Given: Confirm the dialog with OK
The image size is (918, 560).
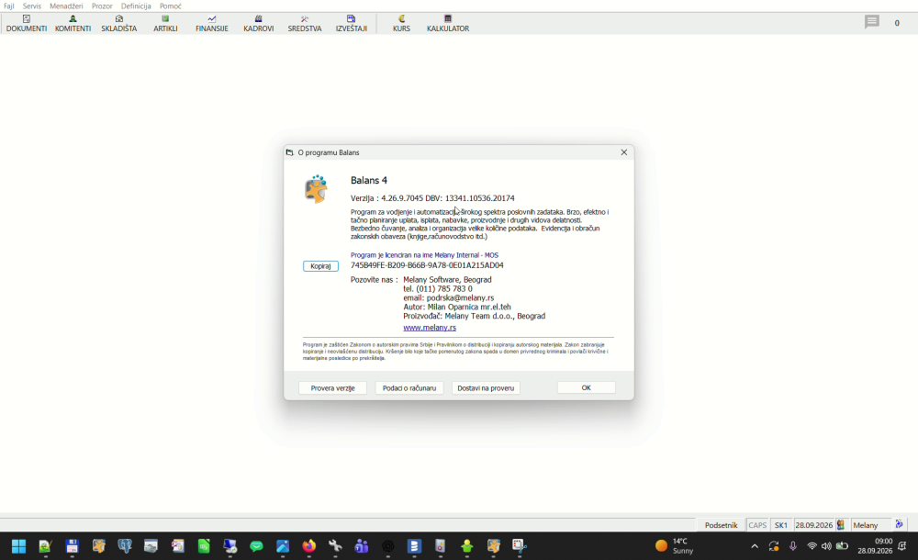Looking at the screenshot, I should tap(586, 387).
